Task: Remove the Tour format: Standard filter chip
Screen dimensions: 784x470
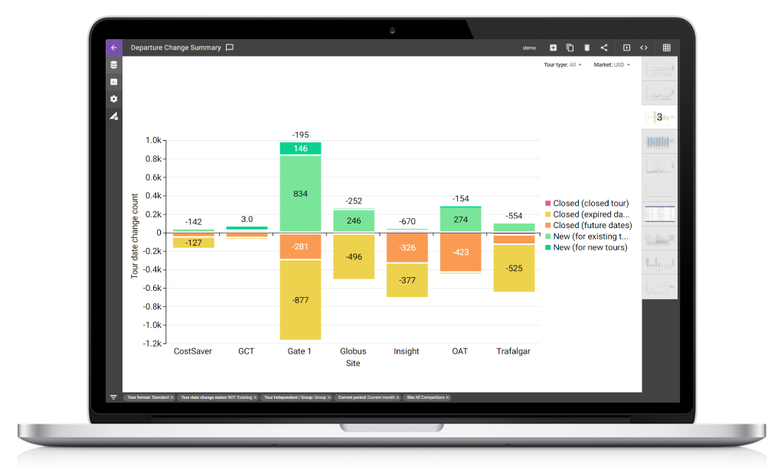Action: [x=171, y=397]
